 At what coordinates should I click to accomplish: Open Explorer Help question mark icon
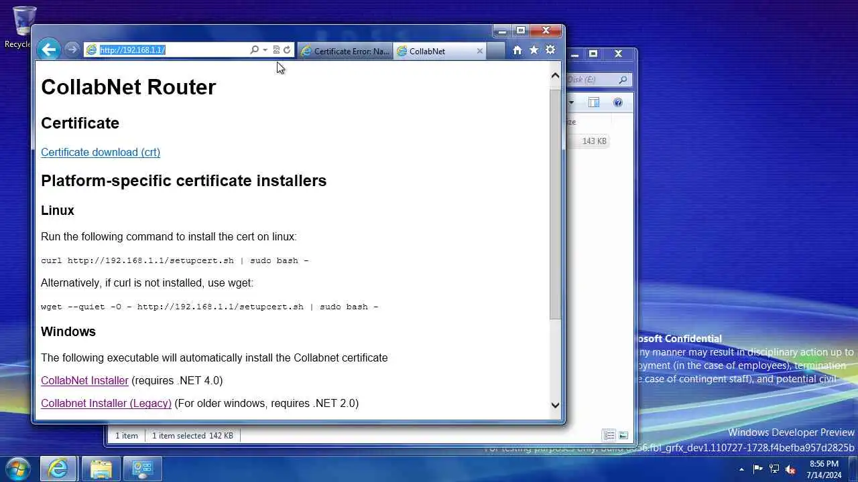click(x=617, y=102)
